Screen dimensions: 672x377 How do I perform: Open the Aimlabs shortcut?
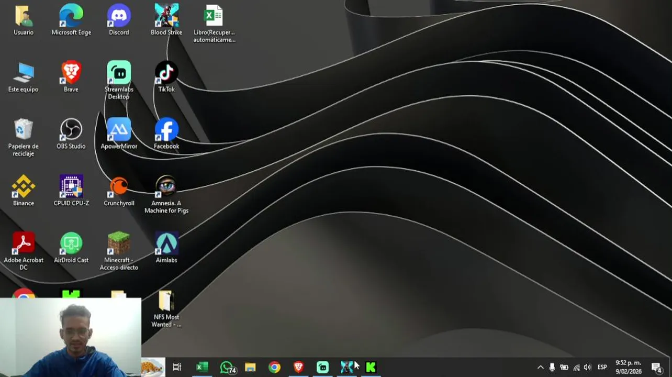coord(166,248)
